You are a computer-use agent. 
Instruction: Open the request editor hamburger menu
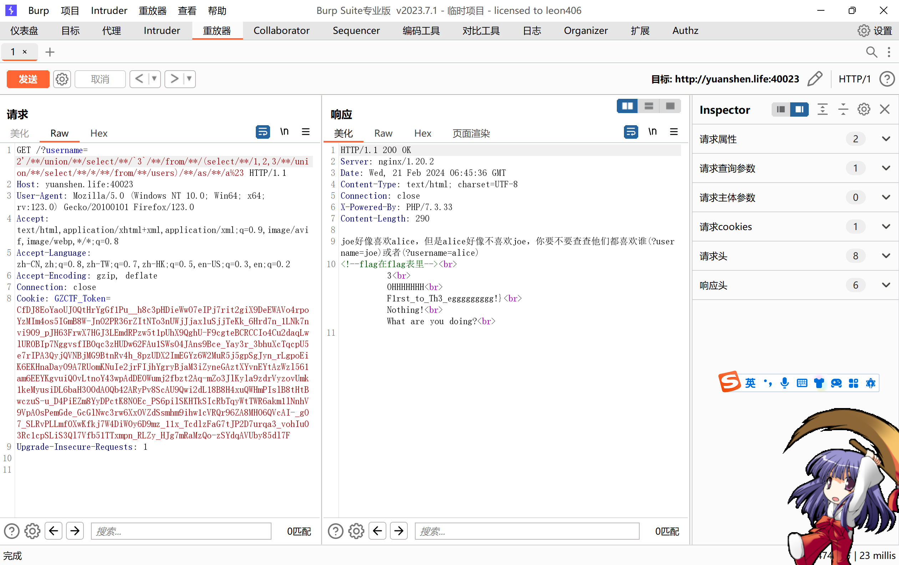[x=305, y=132]
